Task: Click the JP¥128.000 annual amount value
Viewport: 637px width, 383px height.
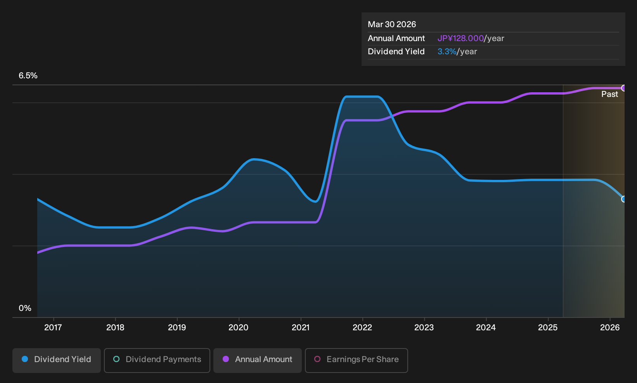Action: click(460, 38)
